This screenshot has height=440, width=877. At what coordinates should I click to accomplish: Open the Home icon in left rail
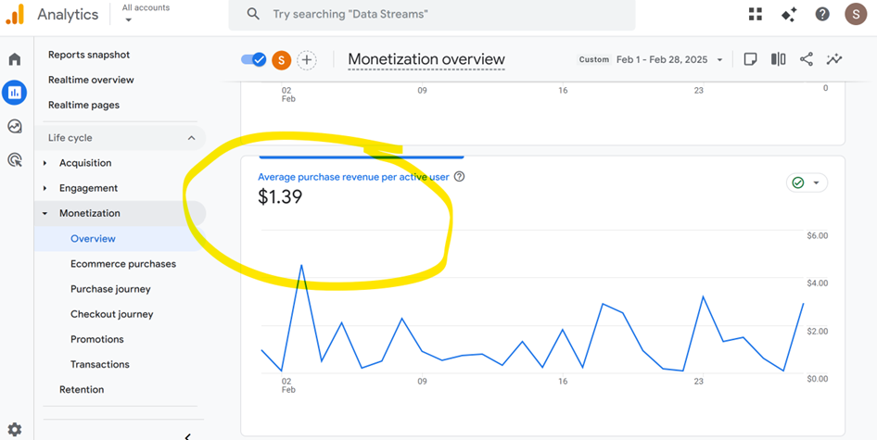click(x=15, y=59)
